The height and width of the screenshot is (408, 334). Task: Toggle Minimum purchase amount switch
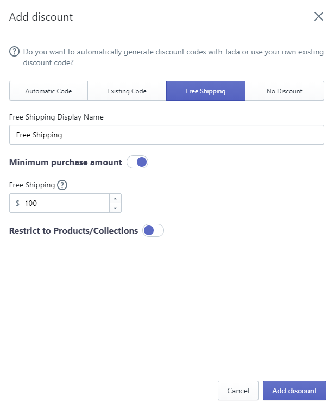pos(137,162)
